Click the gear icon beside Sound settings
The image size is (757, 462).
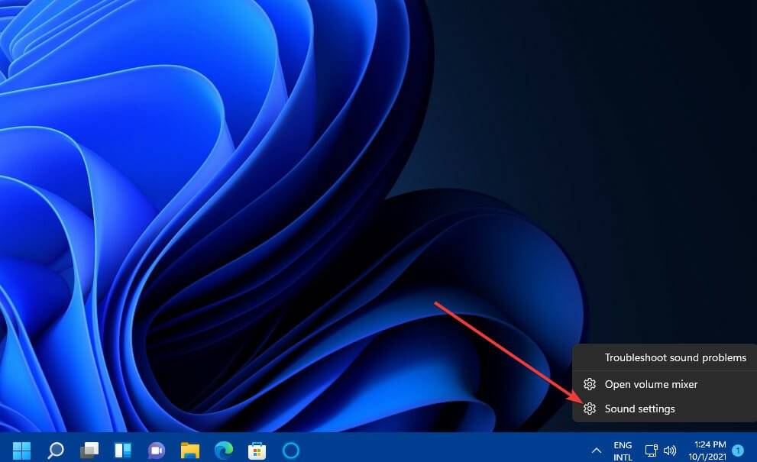[x=589, y=409]
